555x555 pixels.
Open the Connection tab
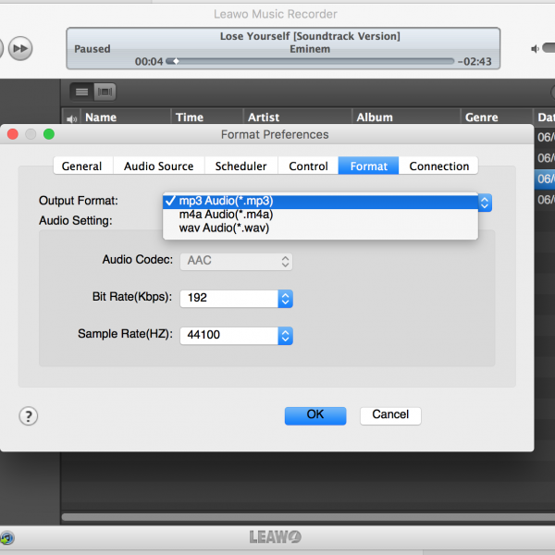438,166
